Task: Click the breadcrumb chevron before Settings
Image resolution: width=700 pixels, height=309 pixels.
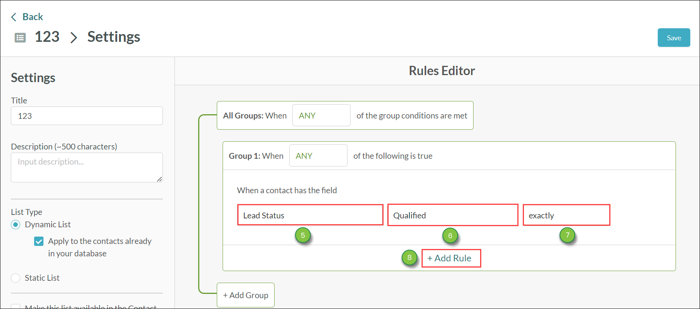Action: point(74,38)
